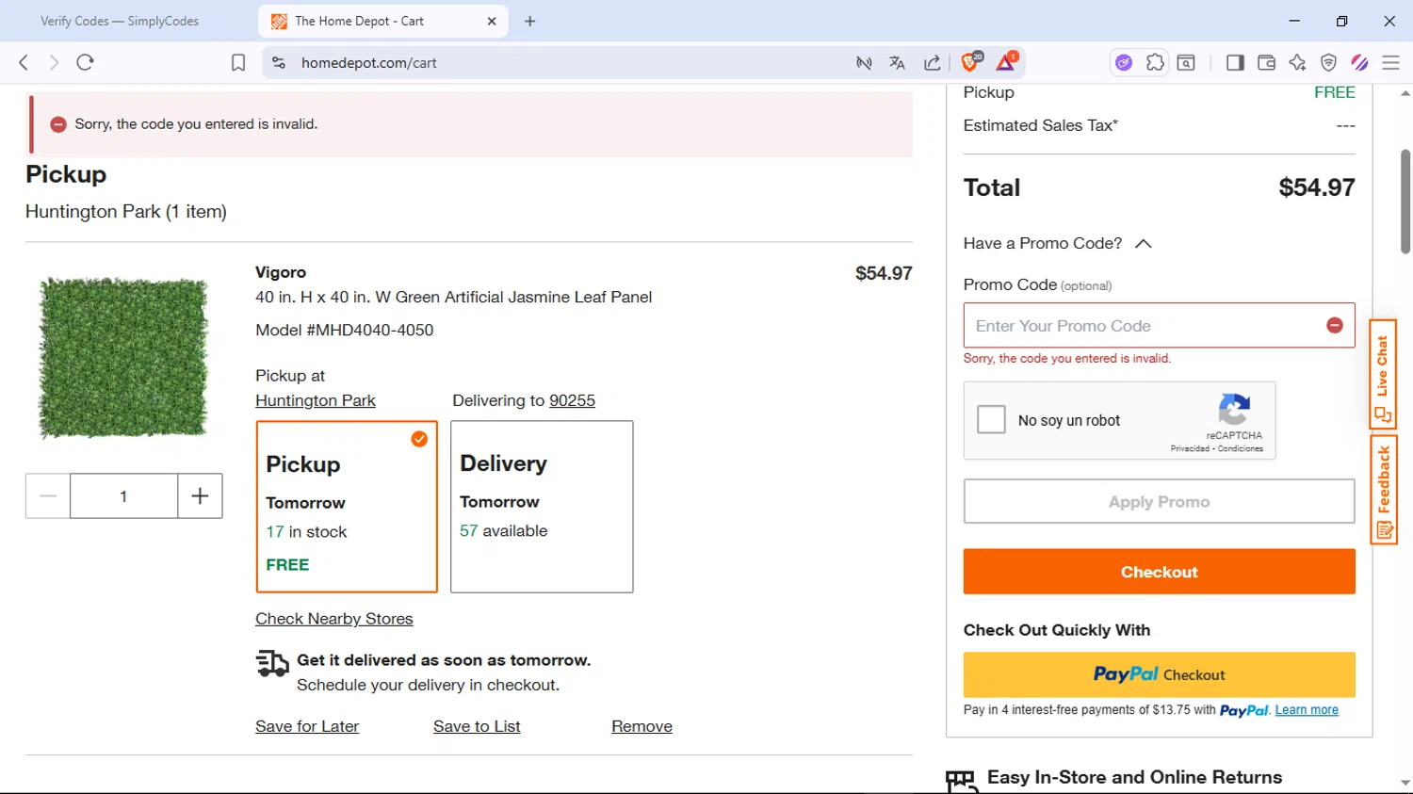Open Leo AI sparkle icon
Image resolution: width=1413 pixels, height=794 pixels.
click(1297, 63)
